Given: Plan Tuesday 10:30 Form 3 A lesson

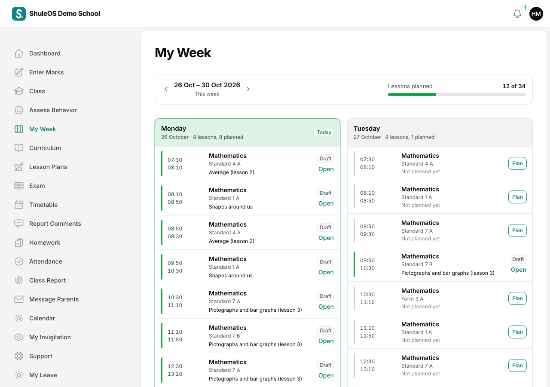Looking at the screenshot, I should (x=517, y=298).
